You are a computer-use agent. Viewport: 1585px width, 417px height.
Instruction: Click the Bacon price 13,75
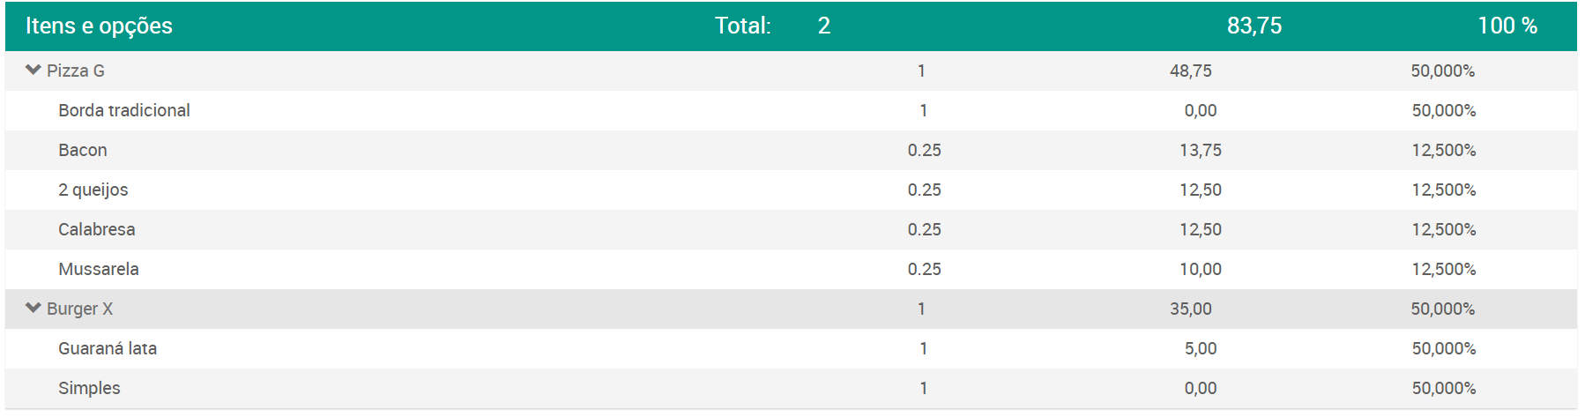coord(1201,150)
